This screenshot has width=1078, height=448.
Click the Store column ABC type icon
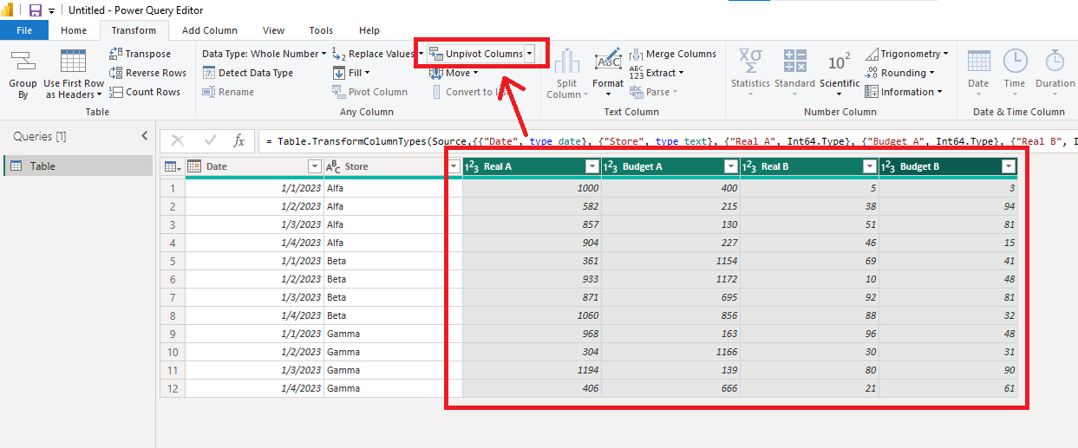333,166
